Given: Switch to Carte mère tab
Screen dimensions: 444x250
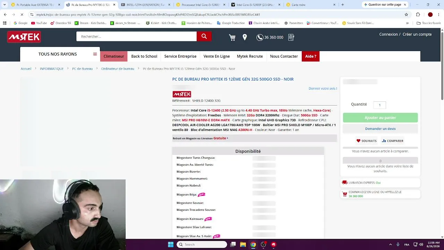Looking at the screenshot, I should (310, 5).
